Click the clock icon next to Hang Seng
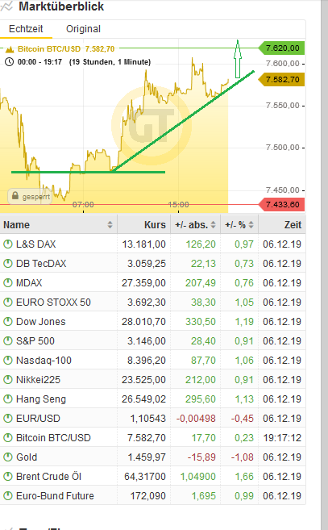Screen dimensions: 328x530 point(8,399)
